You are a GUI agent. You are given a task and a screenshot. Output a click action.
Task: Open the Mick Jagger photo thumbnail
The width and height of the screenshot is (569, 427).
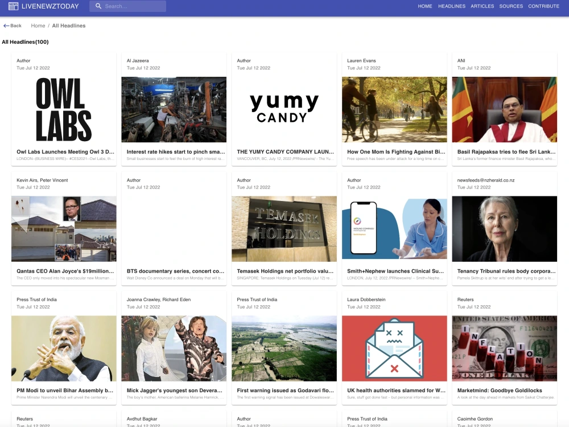174,348
